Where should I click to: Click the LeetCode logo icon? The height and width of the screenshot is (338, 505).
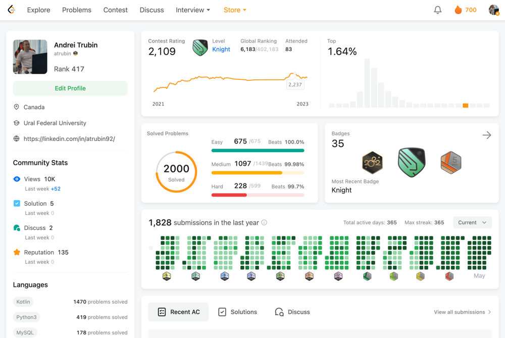click(x=12, y=10)
